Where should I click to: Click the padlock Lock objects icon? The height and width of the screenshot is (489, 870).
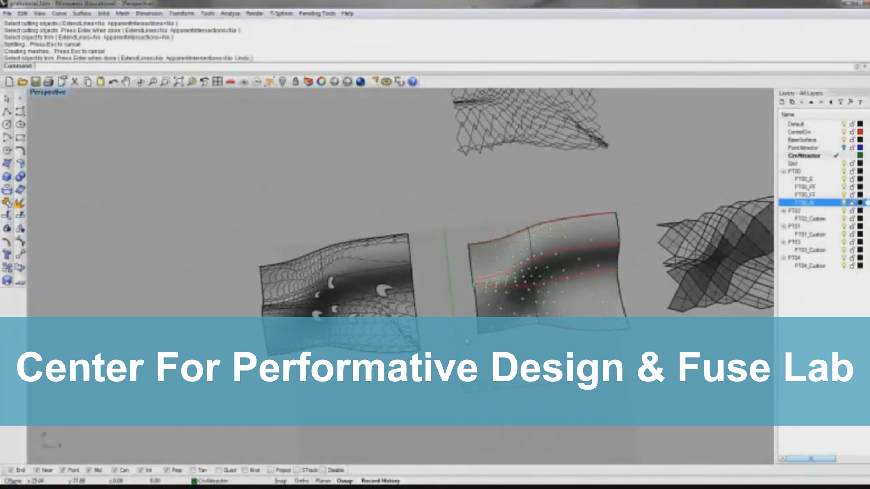295,81
